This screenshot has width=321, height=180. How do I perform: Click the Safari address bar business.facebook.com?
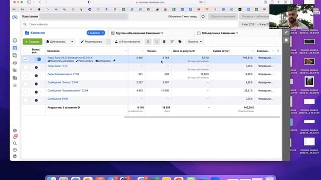tap(150, 2)
